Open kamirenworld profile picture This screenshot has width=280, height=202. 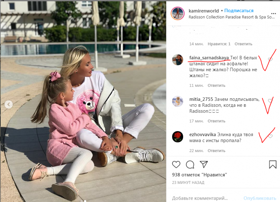point(177,14)
